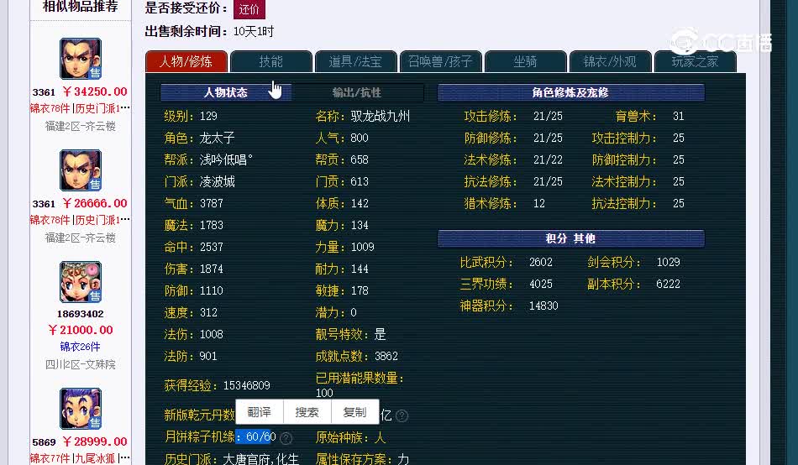This screenshot has height=465, width=798.
Task: Open the 召唤兽/孩子 tab
Action: pyautogui.click(x=440, y=61)
